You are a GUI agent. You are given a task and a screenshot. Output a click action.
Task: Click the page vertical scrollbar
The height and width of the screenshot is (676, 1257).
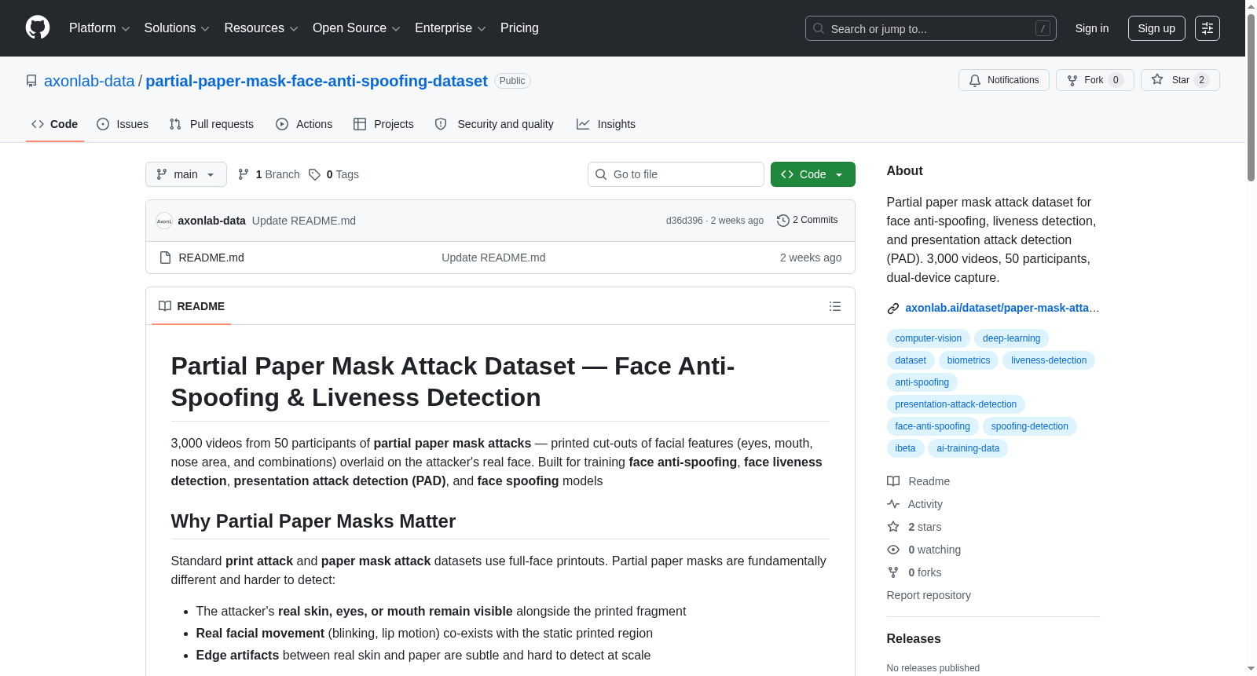pos(1251,338)
